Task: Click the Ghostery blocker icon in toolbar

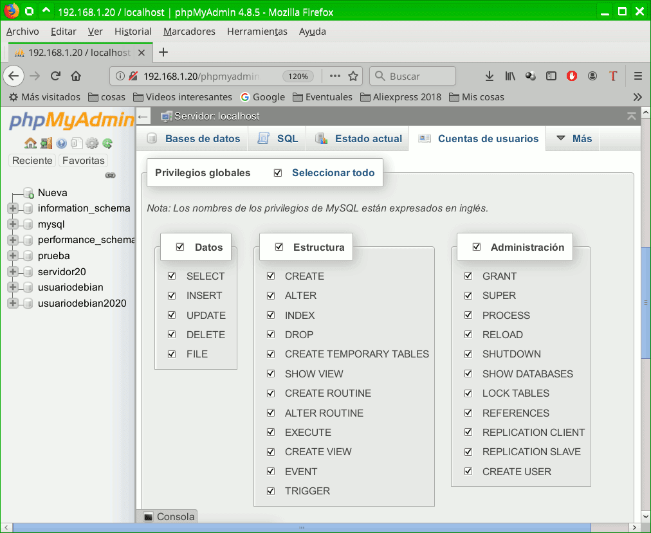Action: [571, 76]
